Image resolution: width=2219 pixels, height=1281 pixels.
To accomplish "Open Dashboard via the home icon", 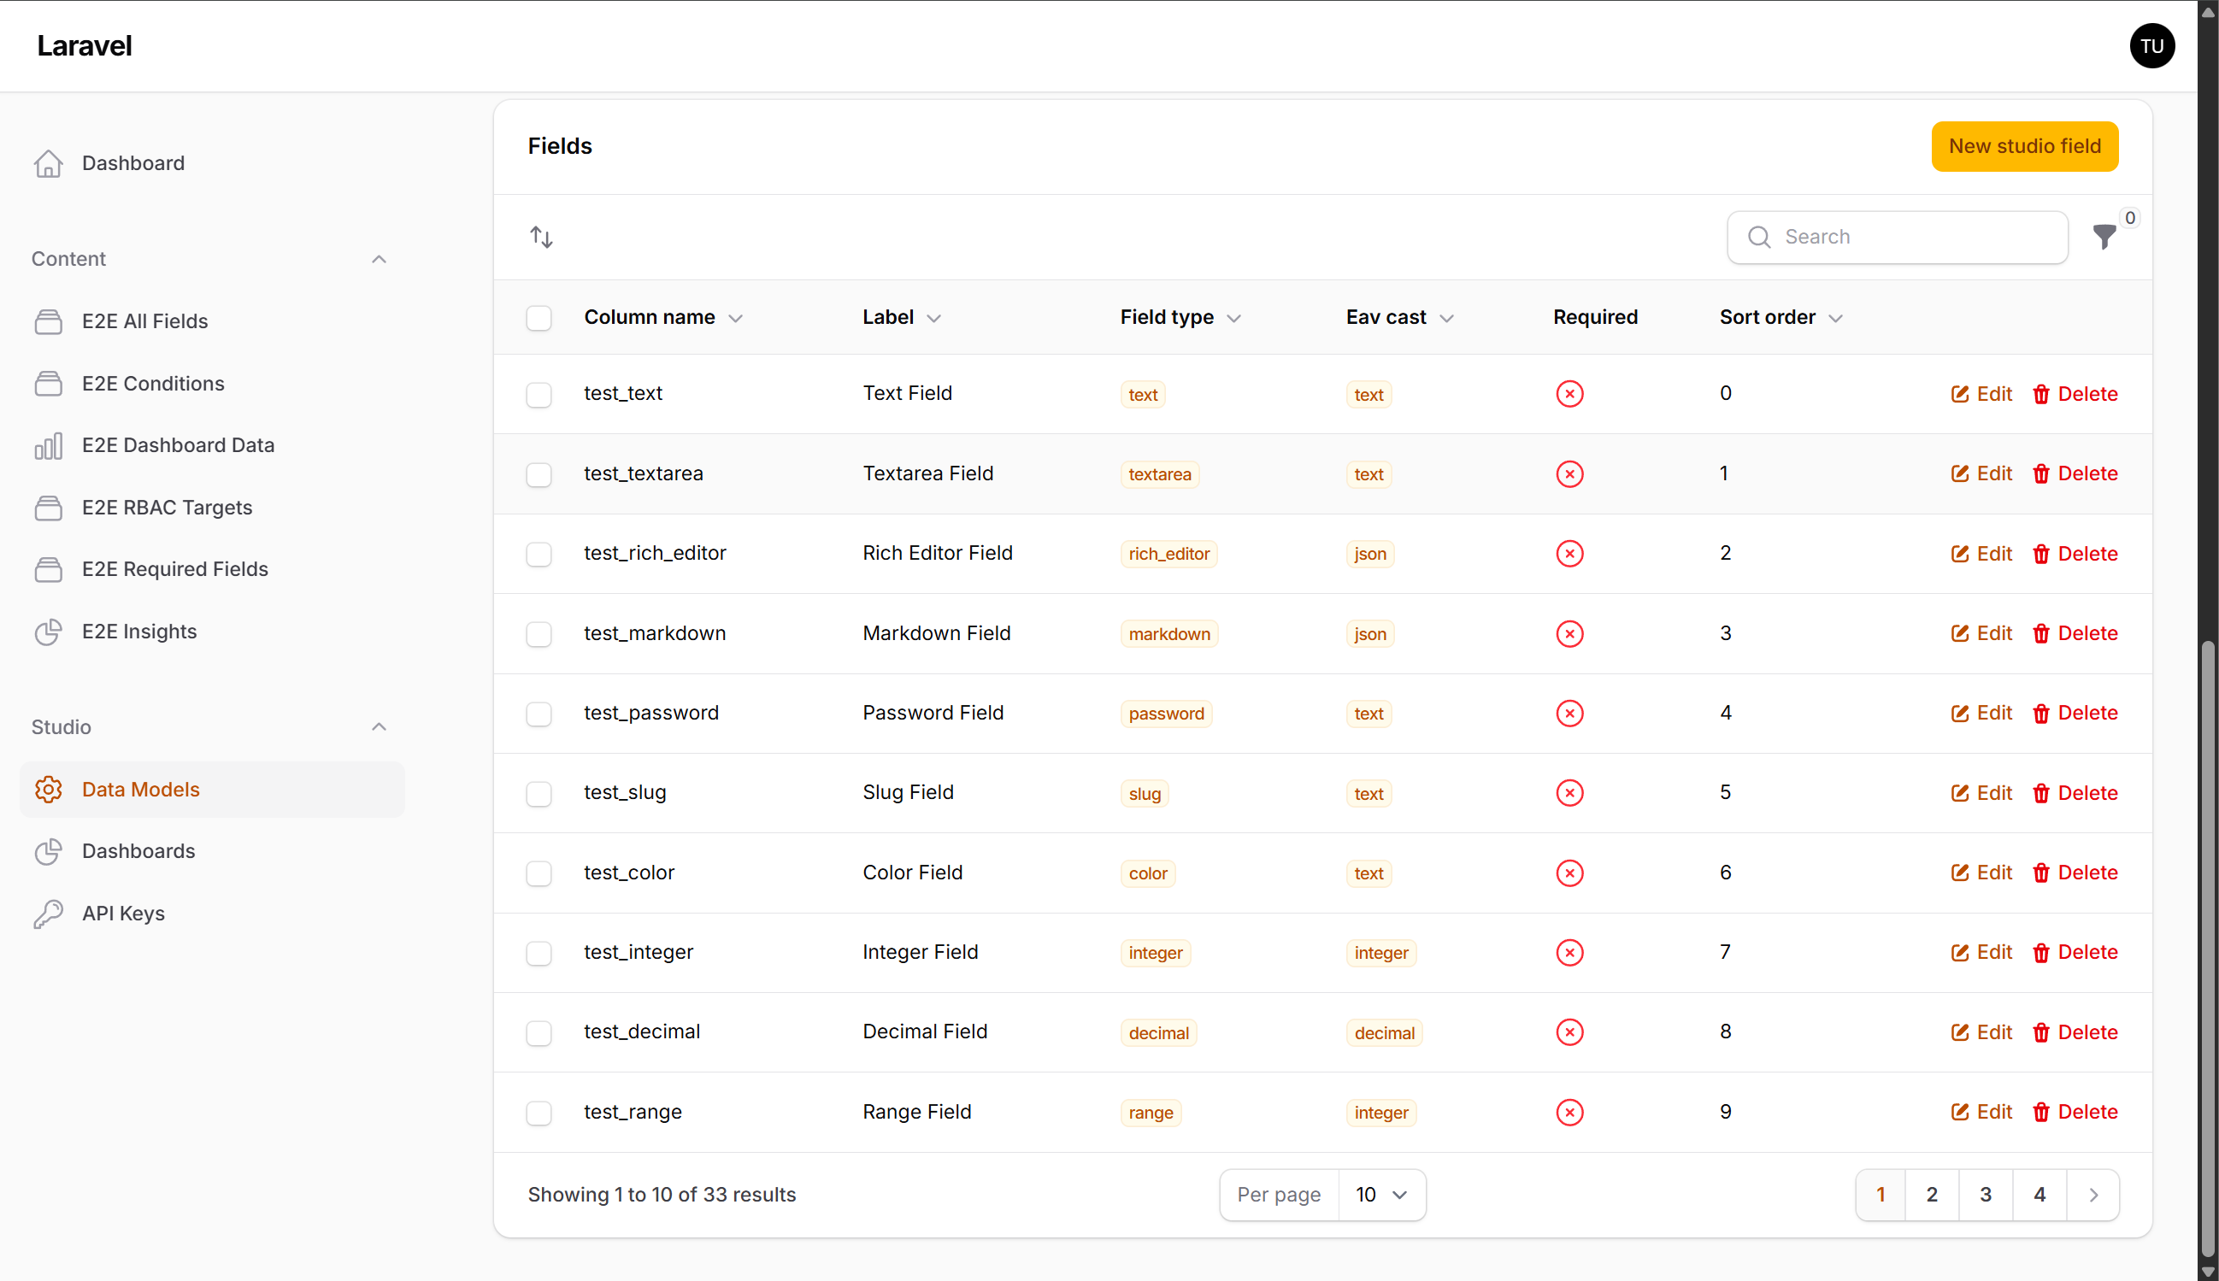I will tap(49, 163).
